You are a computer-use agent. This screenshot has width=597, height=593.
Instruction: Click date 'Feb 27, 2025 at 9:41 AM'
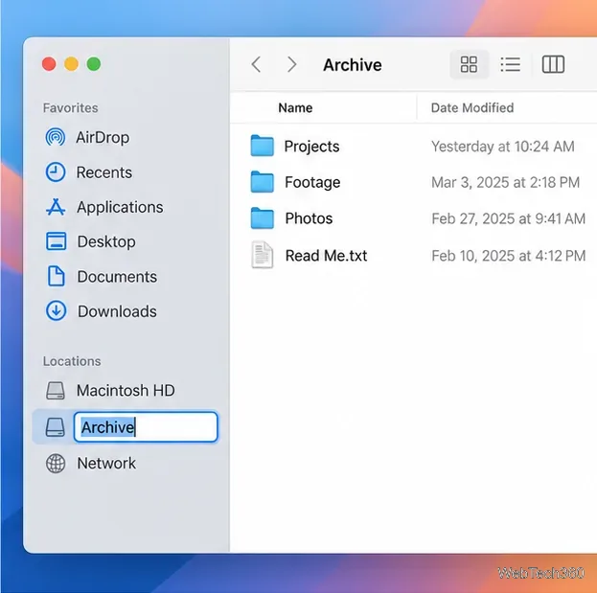coord(508,218)
